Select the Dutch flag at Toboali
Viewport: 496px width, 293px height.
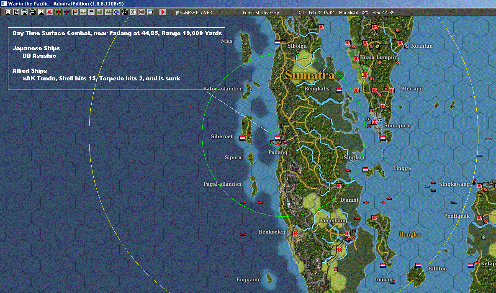pyautogui.click(x=383, y=265)
